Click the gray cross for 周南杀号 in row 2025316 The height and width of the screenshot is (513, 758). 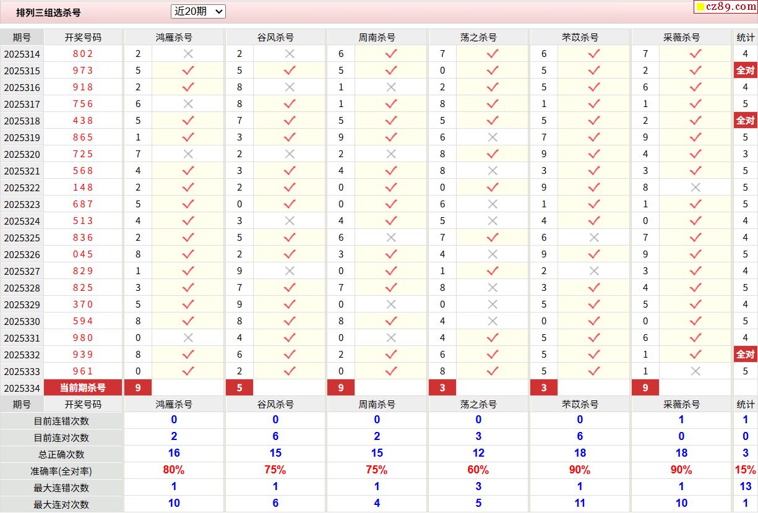391,87
